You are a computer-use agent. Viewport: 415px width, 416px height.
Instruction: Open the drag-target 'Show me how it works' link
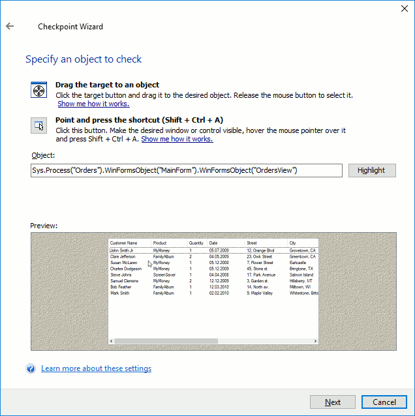point(93,104)
